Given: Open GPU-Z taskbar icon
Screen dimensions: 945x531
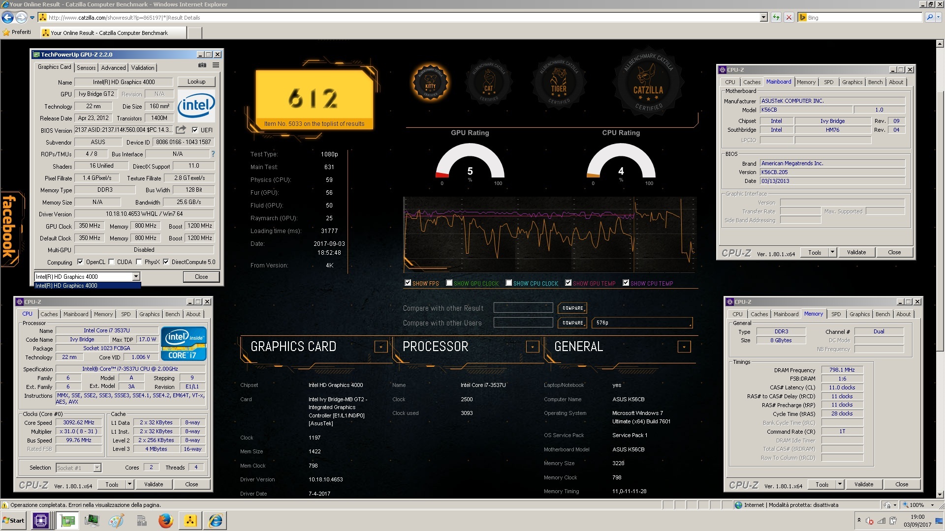Looking at the screenshot, I should coord(67,521).
